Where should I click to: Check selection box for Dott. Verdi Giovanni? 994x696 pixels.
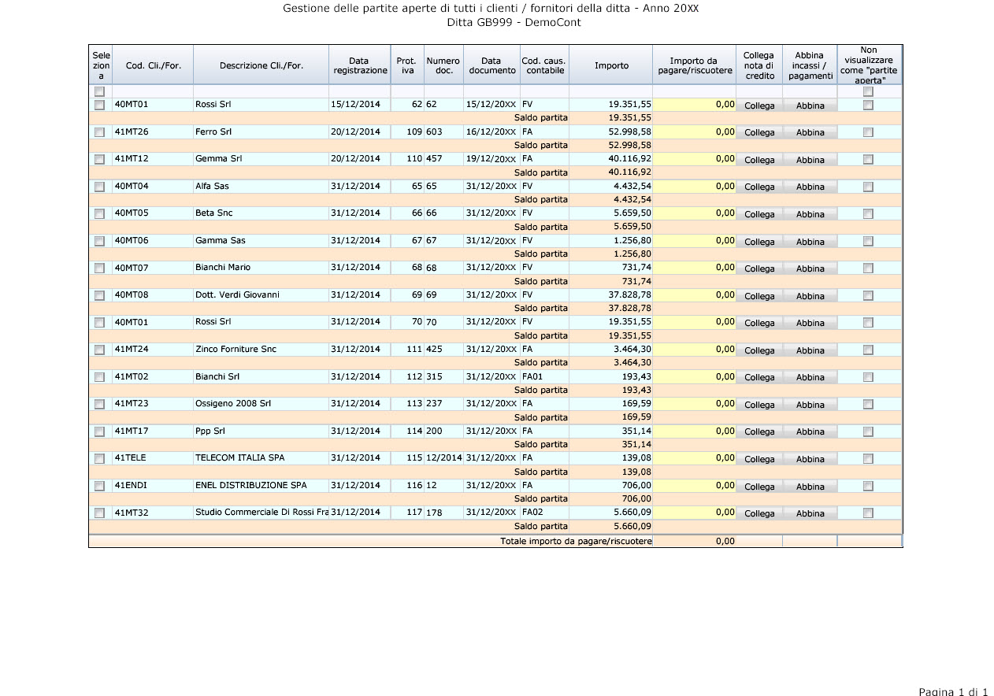[x=99, y=295]
